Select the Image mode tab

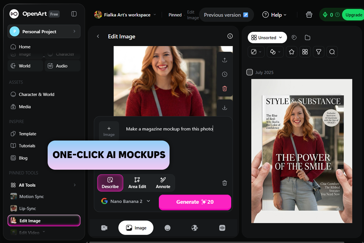click(136, 228)
